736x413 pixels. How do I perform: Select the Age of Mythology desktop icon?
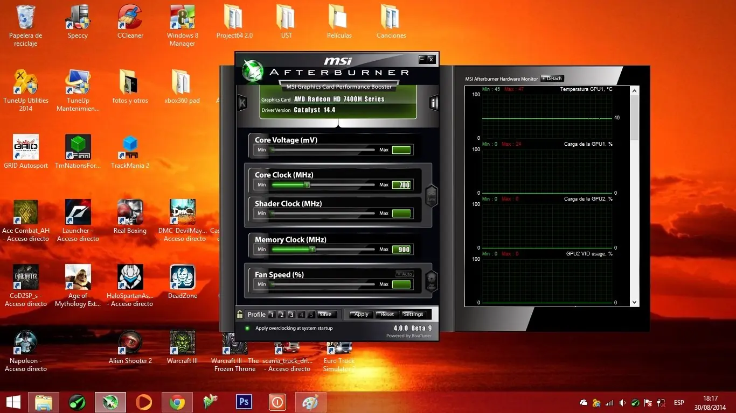78,286
